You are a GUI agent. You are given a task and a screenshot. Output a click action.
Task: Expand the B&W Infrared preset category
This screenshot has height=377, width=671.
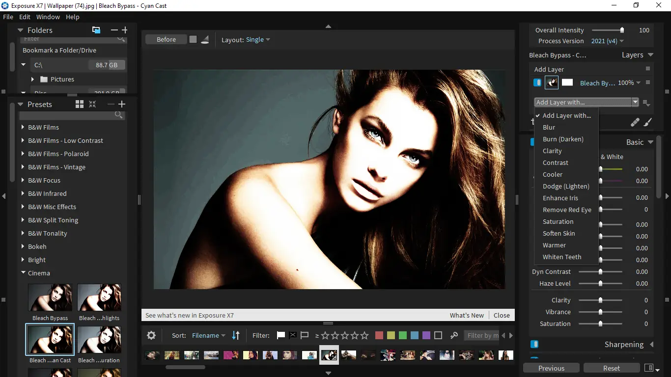pos(23,193)
